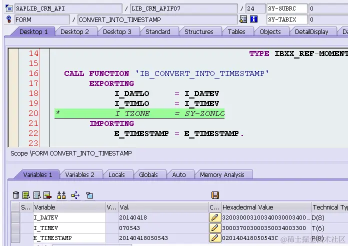348x246 pixels.
Task: Click the delete-row icon with red bar
Action: [x=47, y=195]
